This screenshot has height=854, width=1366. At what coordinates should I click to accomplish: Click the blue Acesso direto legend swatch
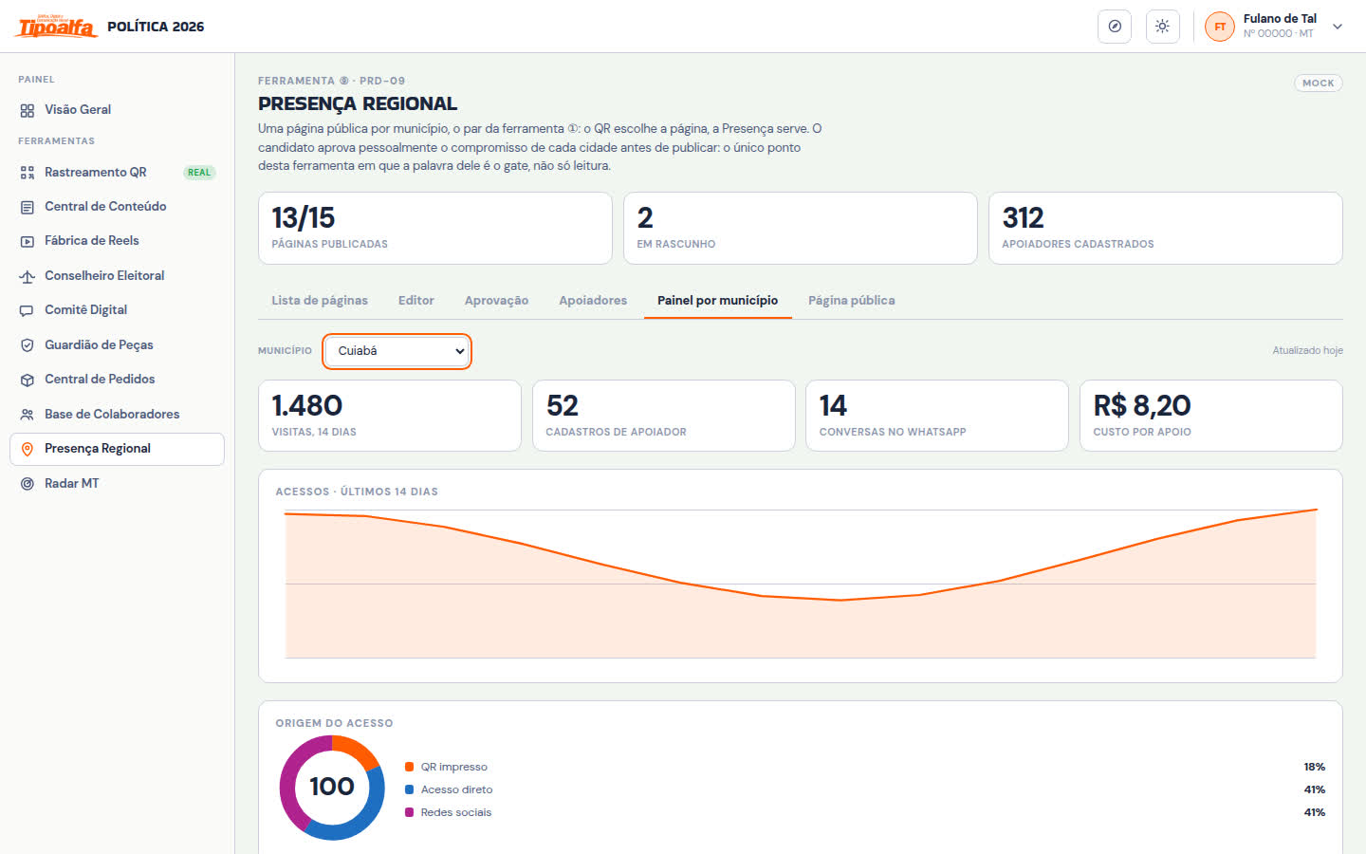pyautogui.click(x=409, y=789)
